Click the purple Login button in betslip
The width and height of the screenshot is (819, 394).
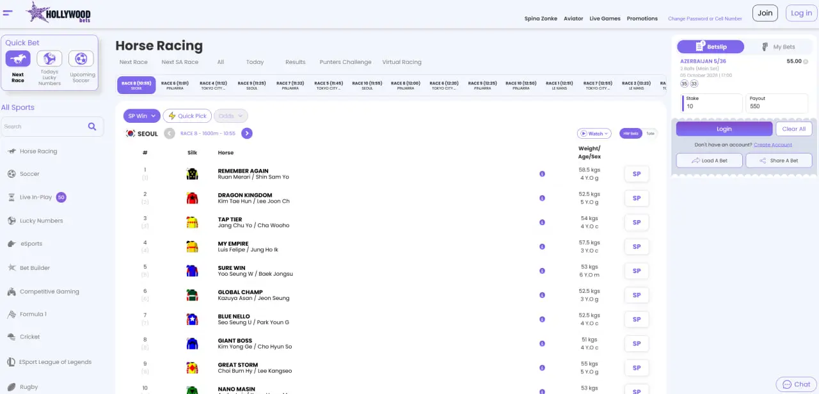pyautogui.click(x=724, y=129)
